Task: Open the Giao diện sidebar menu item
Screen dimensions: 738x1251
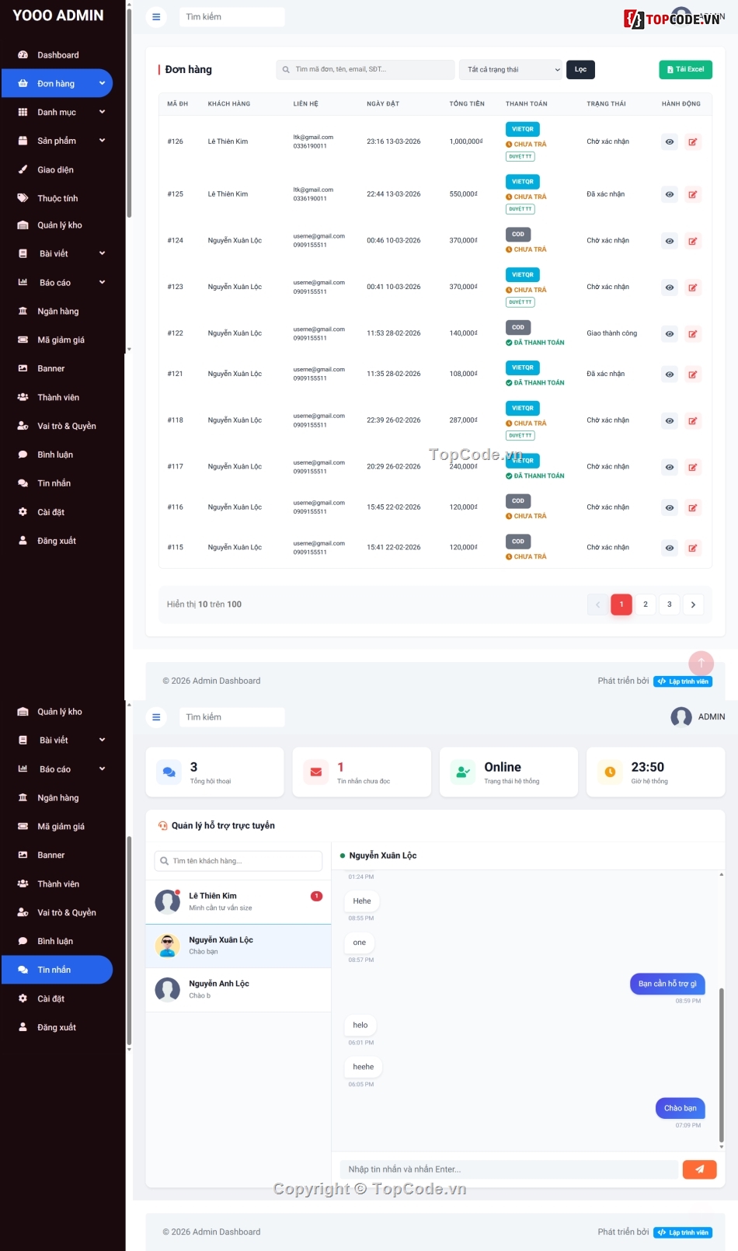Action: point(57,169)
